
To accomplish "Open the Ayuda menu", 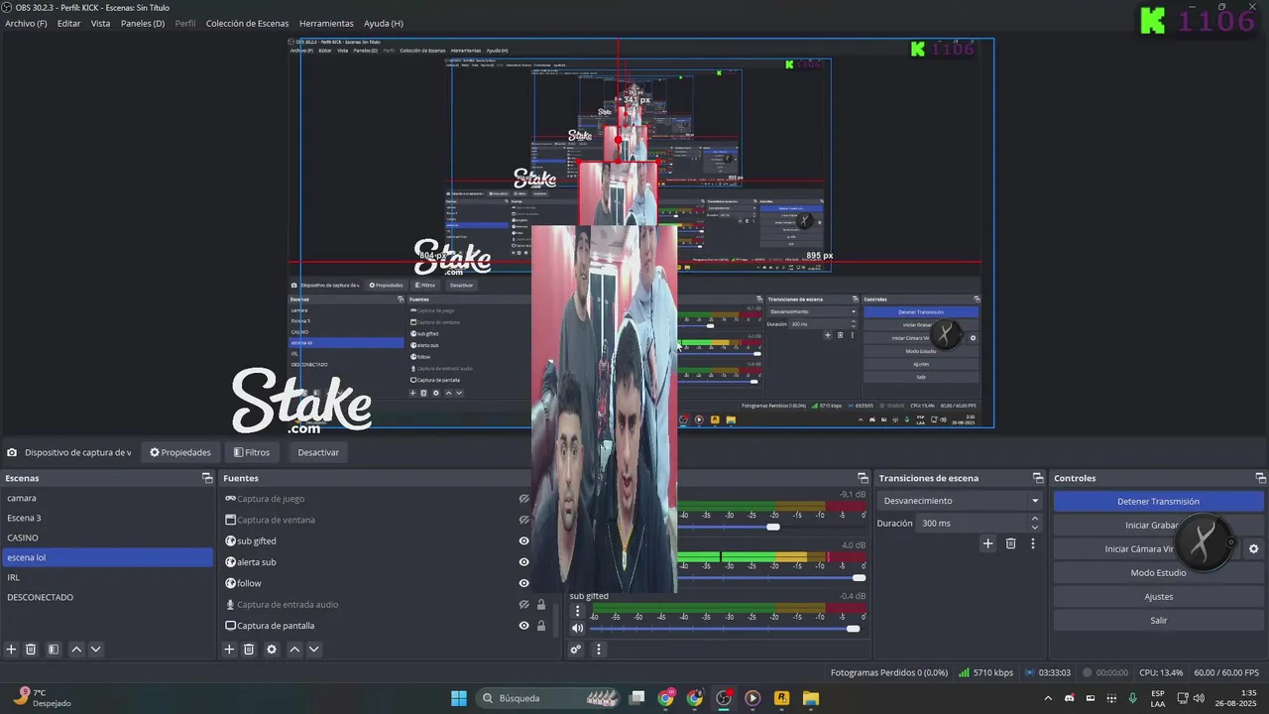I will point(384,23).
